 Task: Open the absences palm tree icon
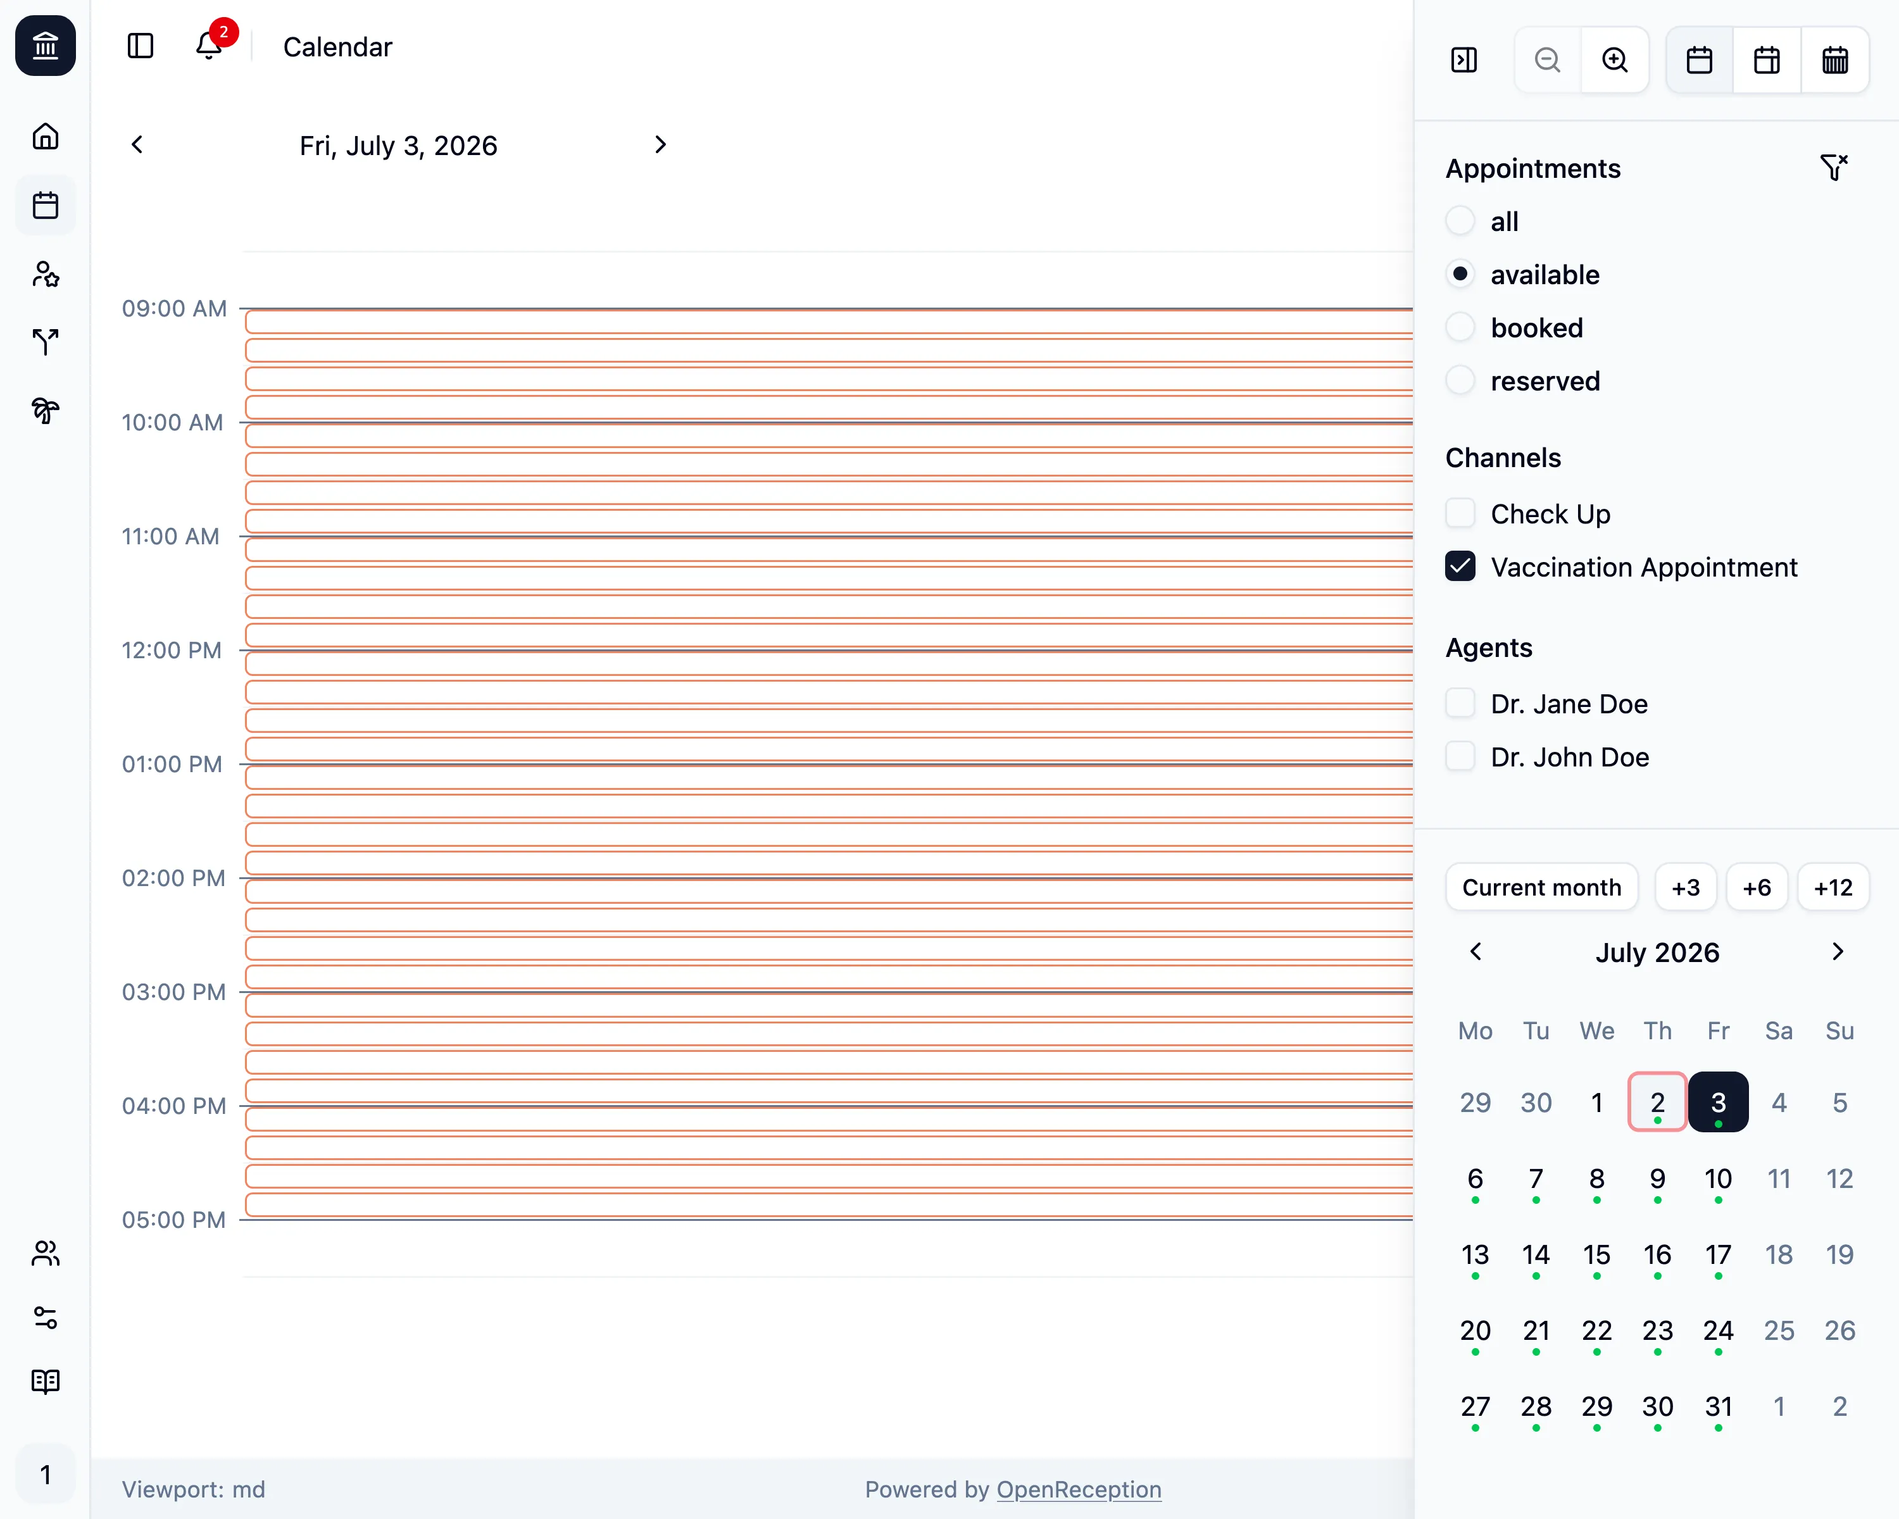point(45,410)
